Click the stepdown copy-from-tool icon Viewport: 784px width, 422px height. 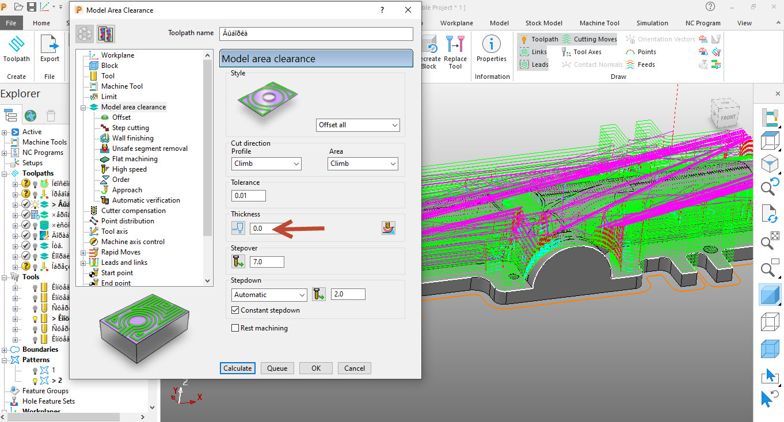coord(319,294)
